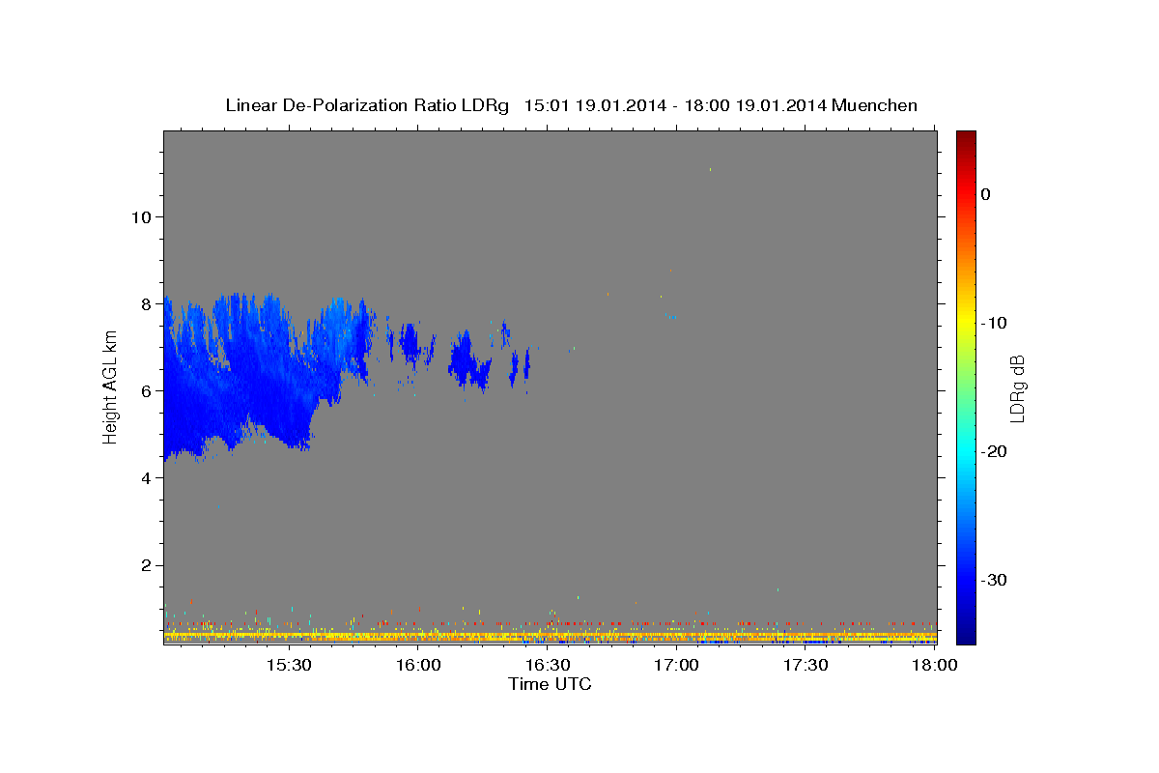
Task: Click the 'LDRg dB' colorbar label
Action: [x=1016, y=387]
